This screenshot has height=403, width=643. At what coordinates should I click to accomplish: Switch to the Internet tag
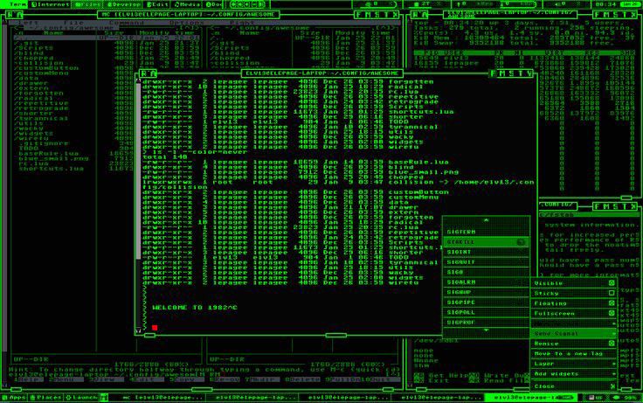tap(51, 4)
